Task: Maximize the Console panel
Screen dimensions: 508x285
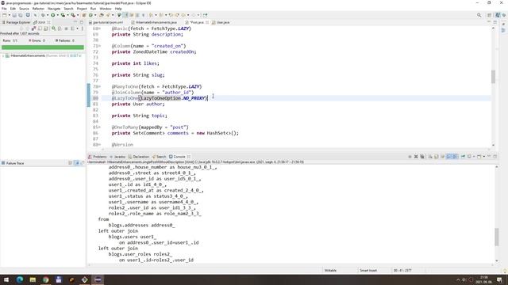Action: [x=495, y=157]
